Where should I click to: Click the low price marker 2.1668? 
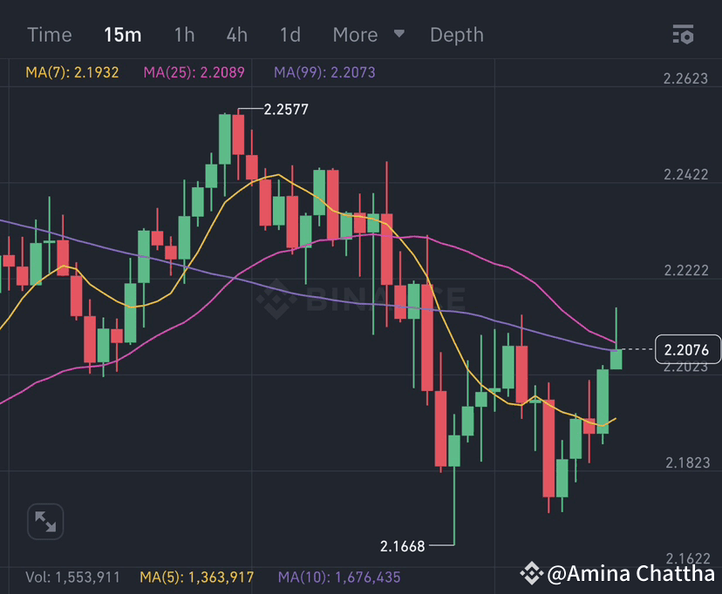(402, 546)
